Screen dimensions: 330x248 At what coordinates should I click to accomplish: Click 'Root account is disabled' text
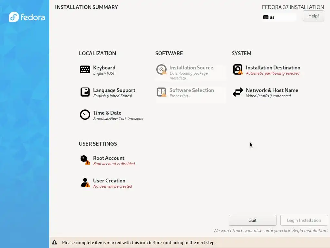(114, 164)
